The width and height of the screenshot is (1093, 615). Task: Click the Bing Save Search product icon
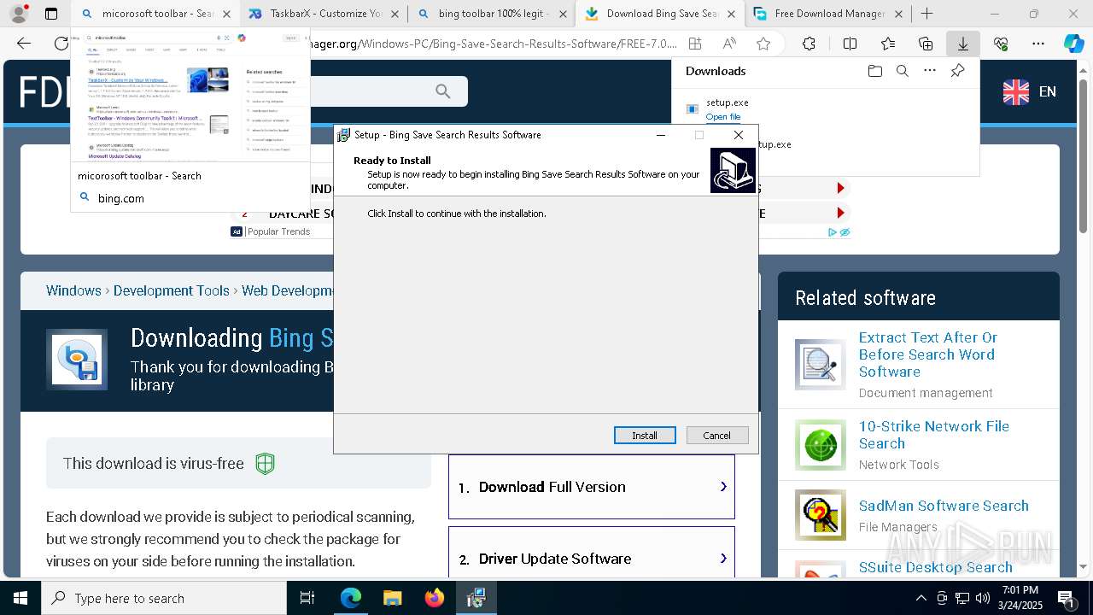(x=77, y=360)
